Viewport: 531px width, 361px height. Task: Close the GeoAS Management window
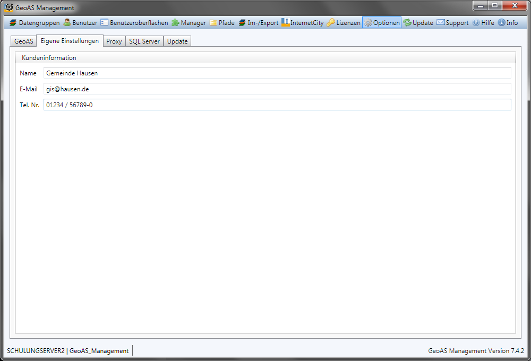(x=515, y=5)
